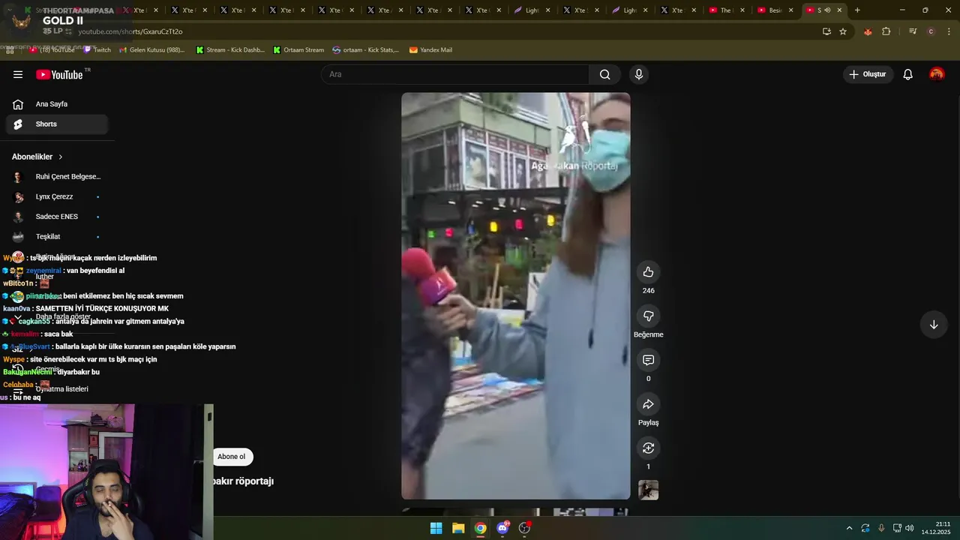Click the taskbar volume icon
Image resolution: width=960 pixels, height=540 pixels.
pyautogui.click(x=909, y=528)
